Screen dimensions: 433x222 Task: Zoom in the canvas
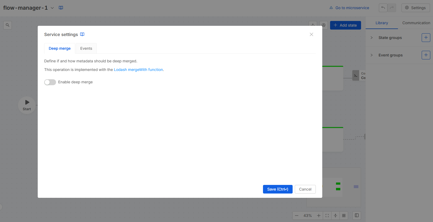(x=319, y=216)
